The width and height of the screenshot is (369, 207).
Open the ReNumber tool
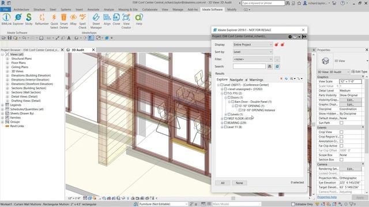42,20
